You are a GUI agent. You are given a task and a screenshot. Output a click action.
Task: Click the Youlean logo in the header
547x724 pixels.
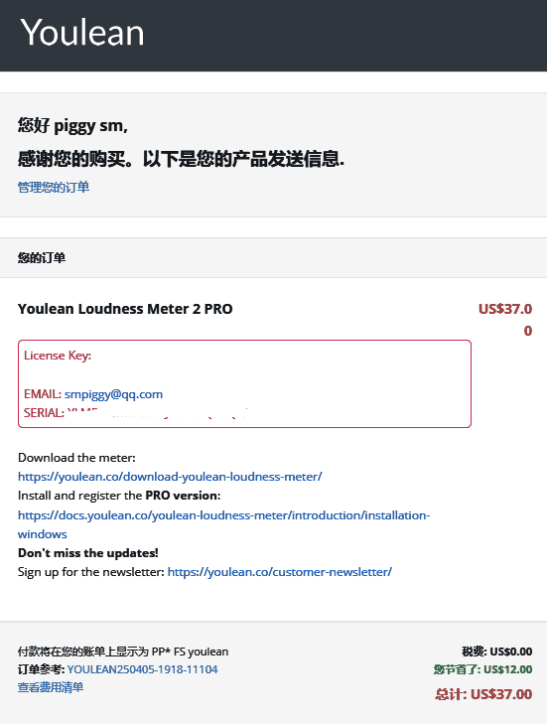click(82, 33)
